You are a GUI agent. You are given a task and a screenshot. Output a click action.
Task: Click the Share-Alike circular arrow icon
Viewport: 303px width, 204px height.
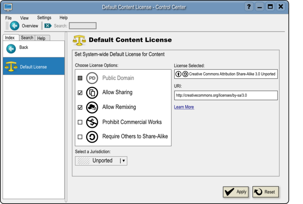point(92,137)
